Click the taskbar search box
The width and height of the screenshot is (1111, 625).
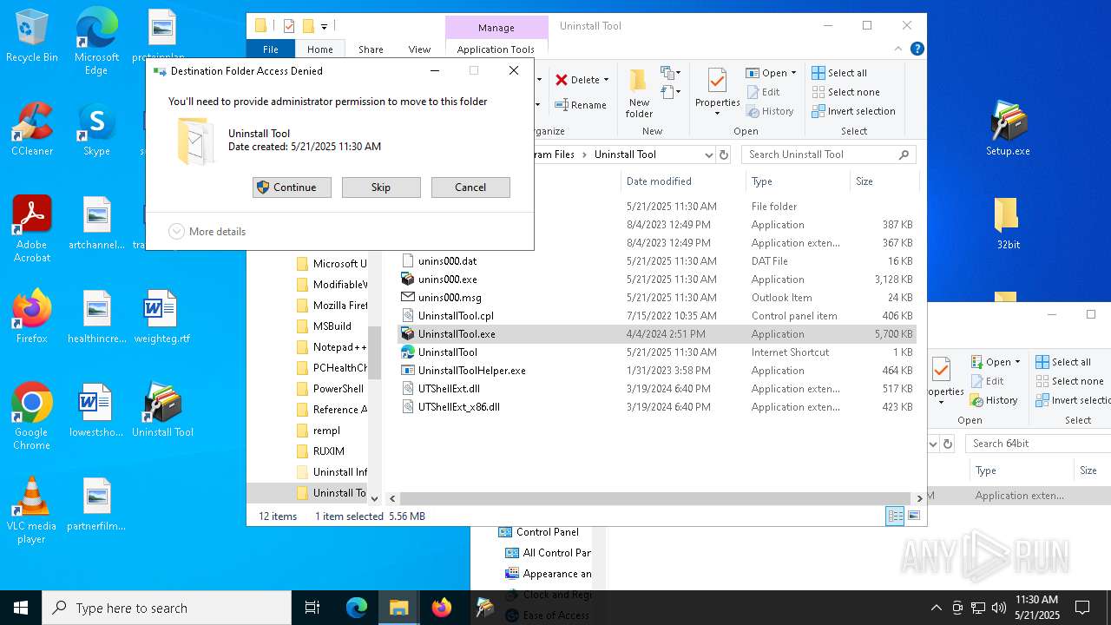pyautogui.click(x=167, y=608)
